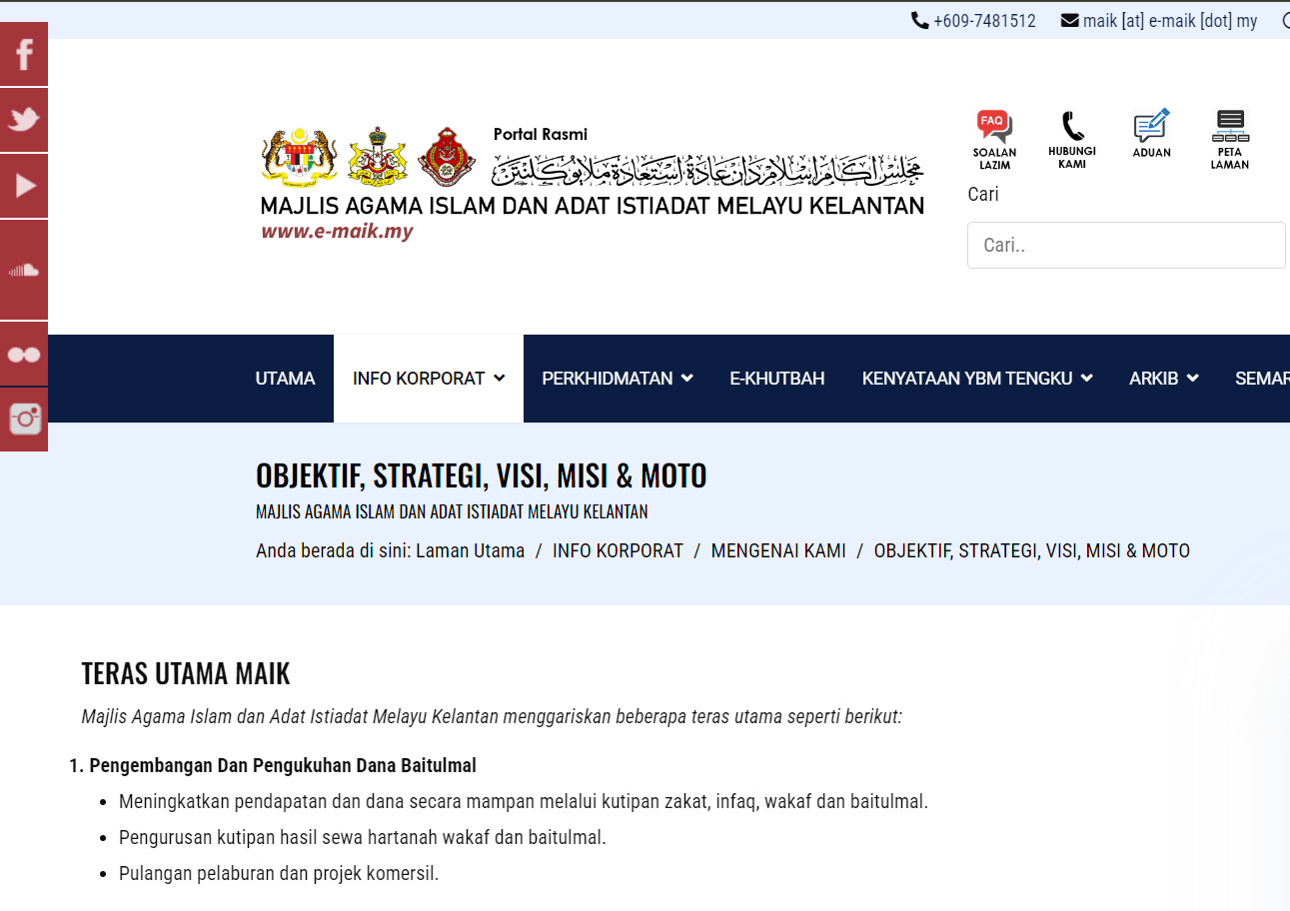
Task: Open the Flickr sidebar icon
Action: point(24,354)
